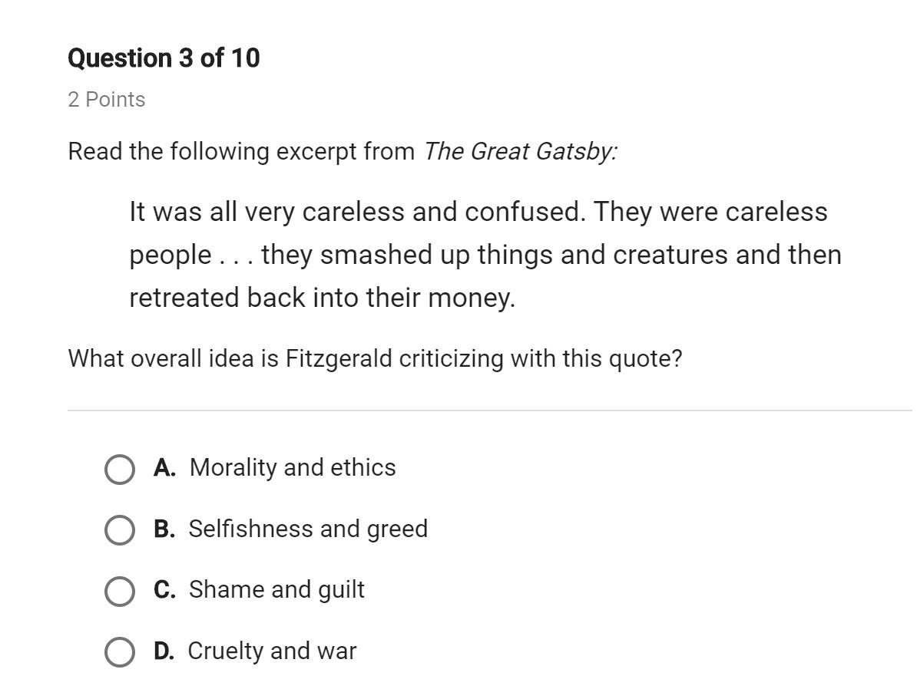The height and width of the screenshot is (699, 917).
Task: Click the 'Shame and guilt' answer label
Action: (x=276, y=590)
